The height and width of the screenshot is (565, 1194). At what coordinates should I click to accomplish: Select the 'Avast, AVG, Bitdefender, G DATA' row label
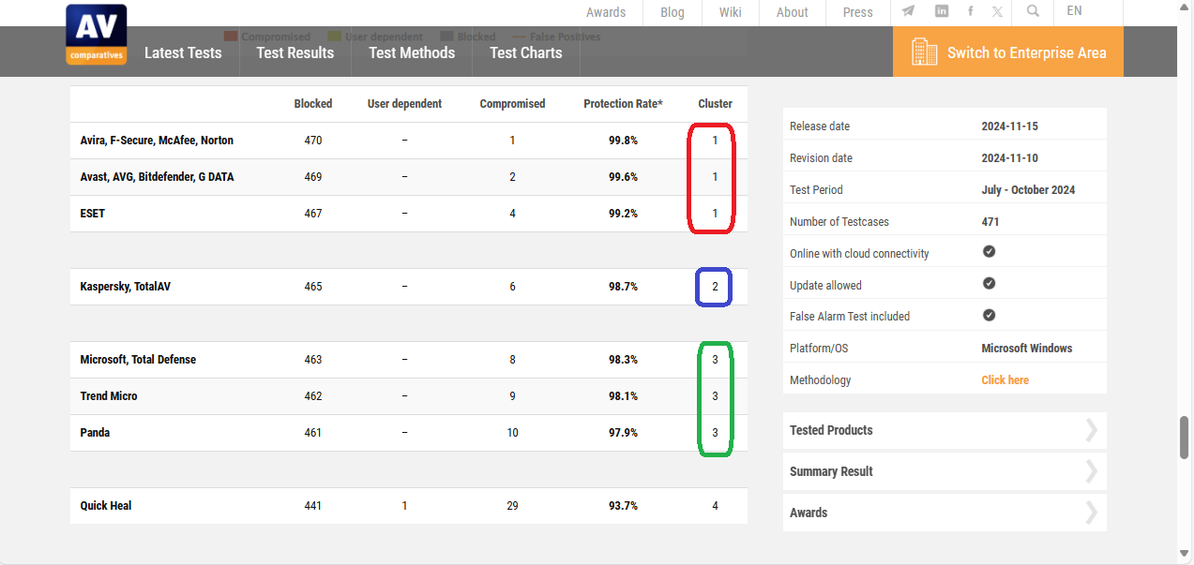coord(157,176)
